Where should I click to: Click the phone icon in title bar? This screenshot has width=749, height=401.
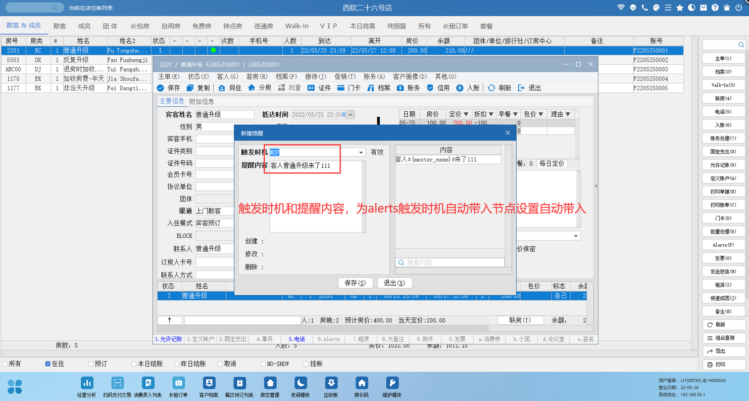click(x=644, y=8)
